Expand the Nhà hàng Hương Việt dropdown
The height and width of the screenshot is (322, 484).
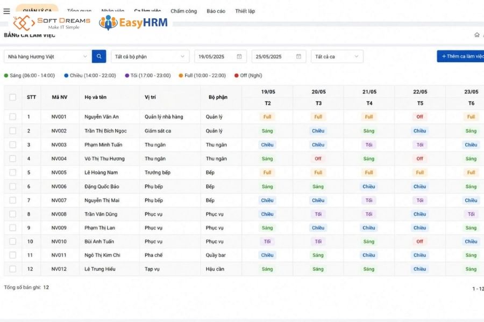48,56
